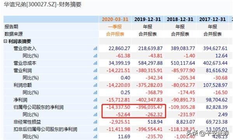233x140 pixels.
Task: Open chart icon for 扣非后归属母公司股东的净利润 row
Action: pyautogui.click(x=95, y=129)
